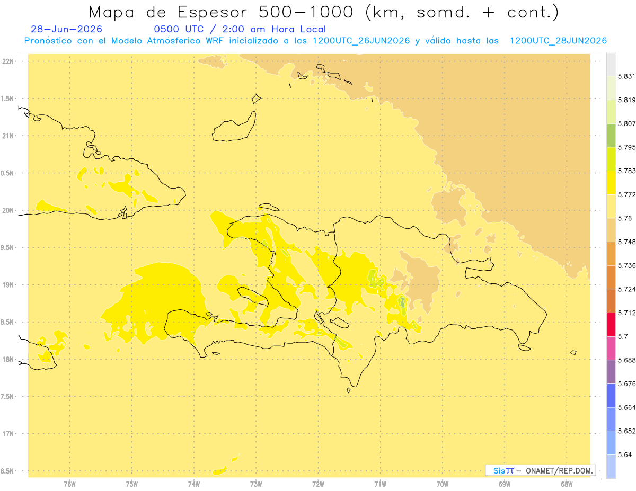Click the "0.5N" latitude label
The width and height of the screenshot is (636, 491).
point(8,173)
